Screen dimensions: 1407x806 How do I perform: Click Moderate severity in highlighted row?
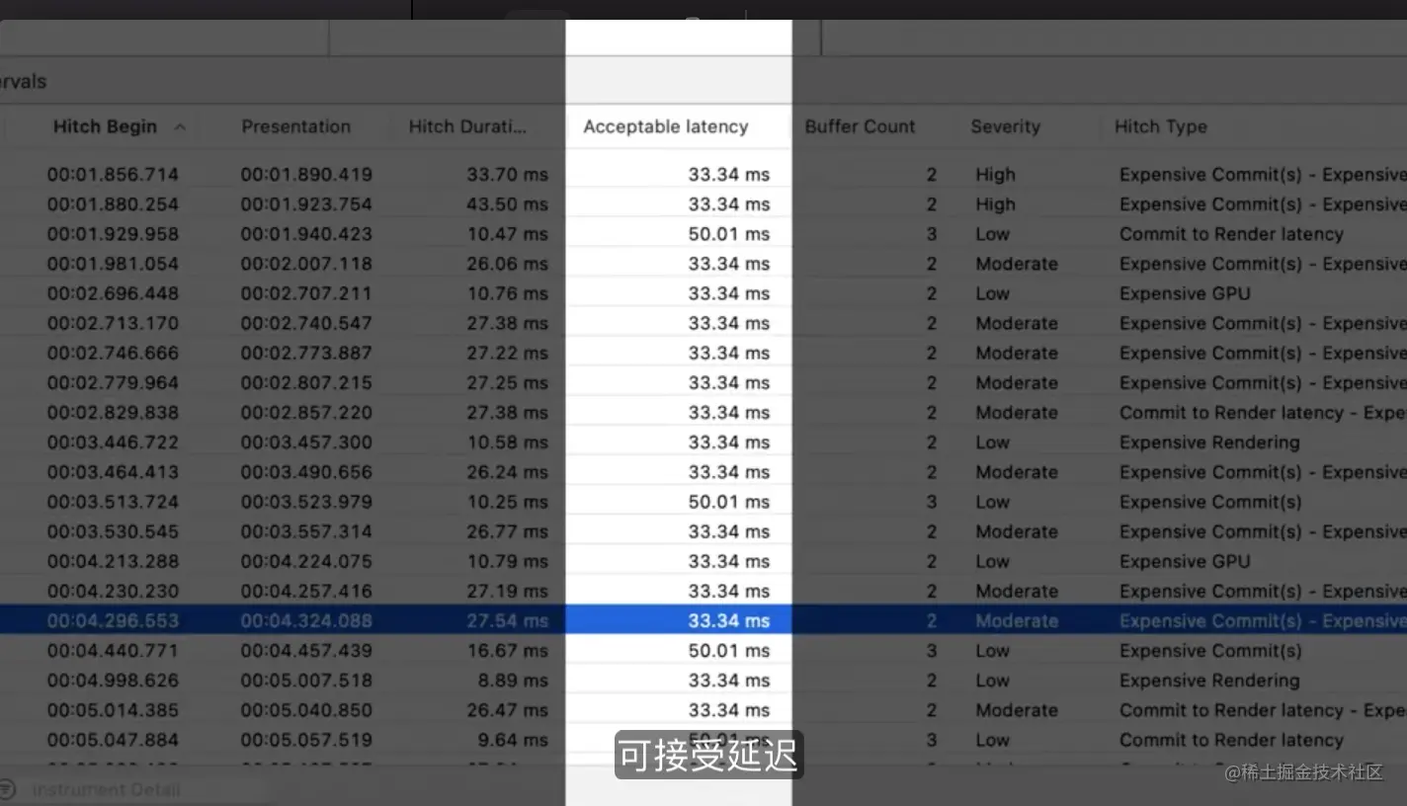(x=1017, y=620)
